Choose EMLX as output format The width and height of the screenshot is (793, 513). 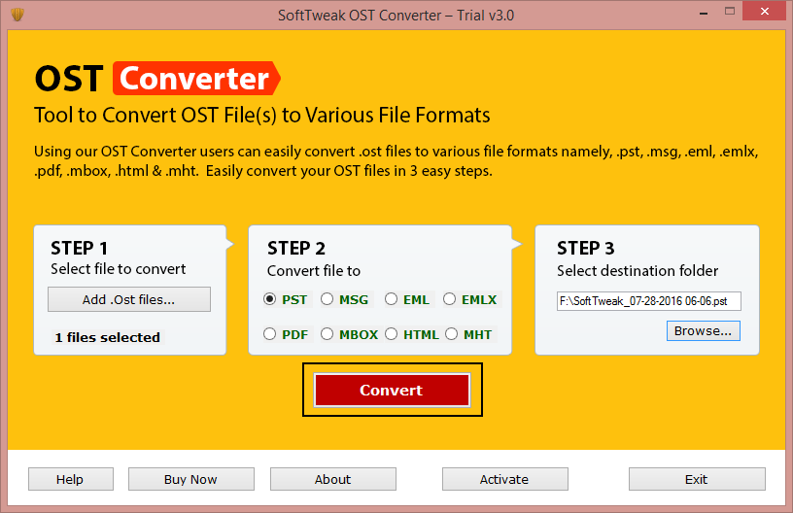(449, 299)
